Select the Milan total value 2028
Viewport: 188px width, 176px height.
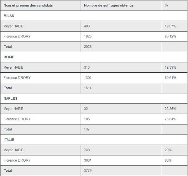[x=88, y=46]
